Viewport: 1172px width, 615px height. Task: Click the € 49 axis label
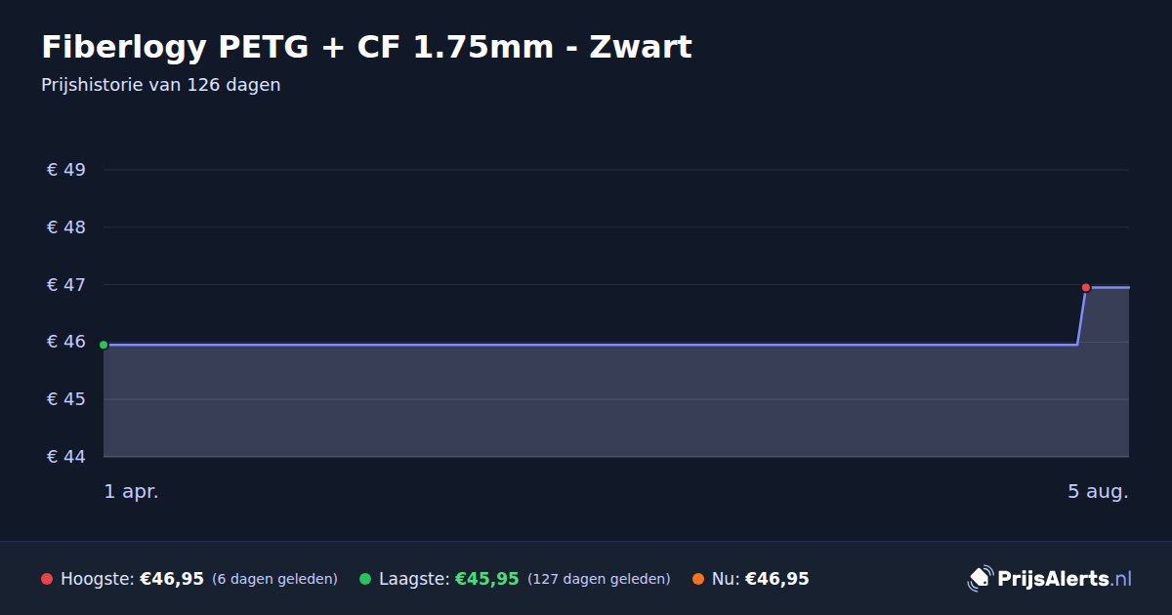click(x=66, y=170)
